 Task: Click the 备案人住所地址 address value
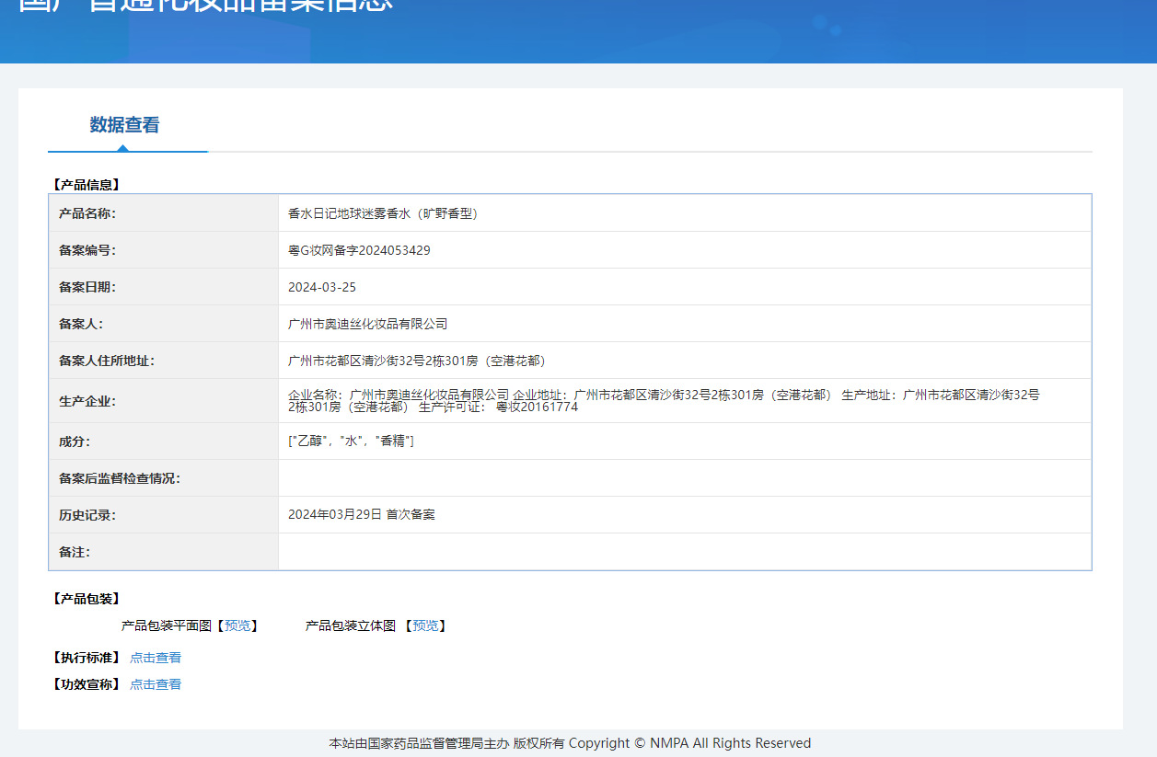click(x=417, y=361)
